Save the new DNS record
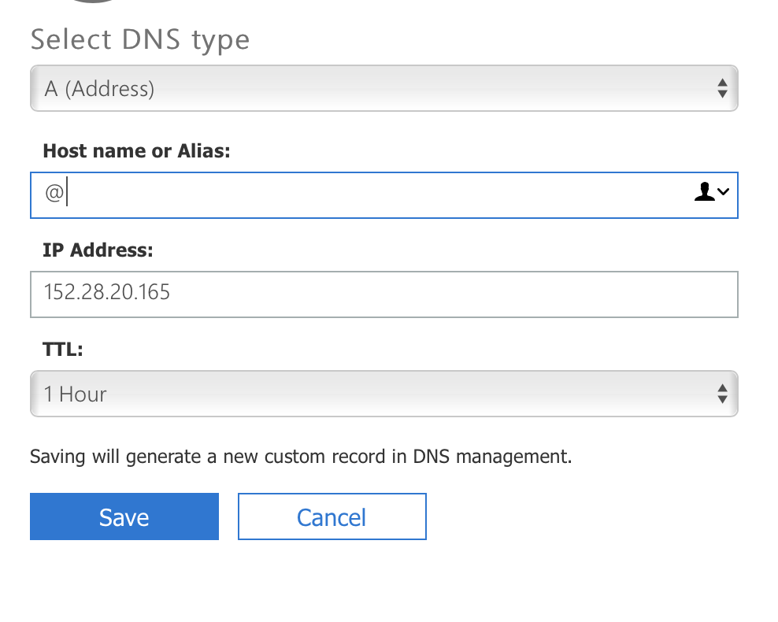 pos(124,517)
